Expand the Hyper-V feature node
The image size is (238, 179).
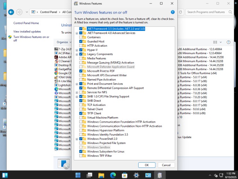[x=77, y=50]
